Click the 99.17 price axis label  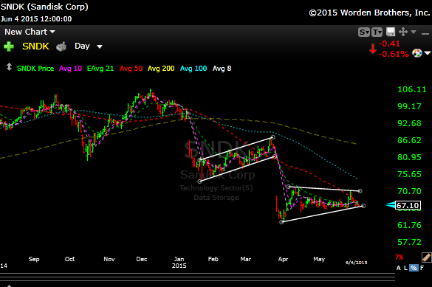[x=409, y=106]
